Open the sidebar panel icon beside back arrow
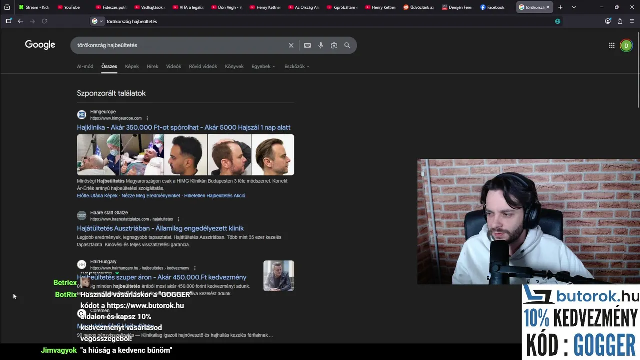 pyautogui.click(x=8, y=21)
